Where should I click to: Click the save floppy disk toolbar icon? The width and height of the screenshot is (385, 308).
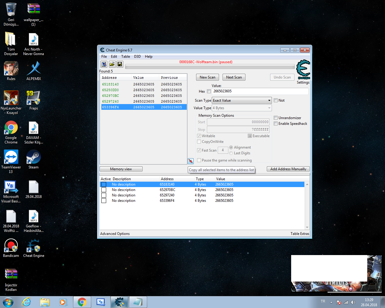click(120, 64)
